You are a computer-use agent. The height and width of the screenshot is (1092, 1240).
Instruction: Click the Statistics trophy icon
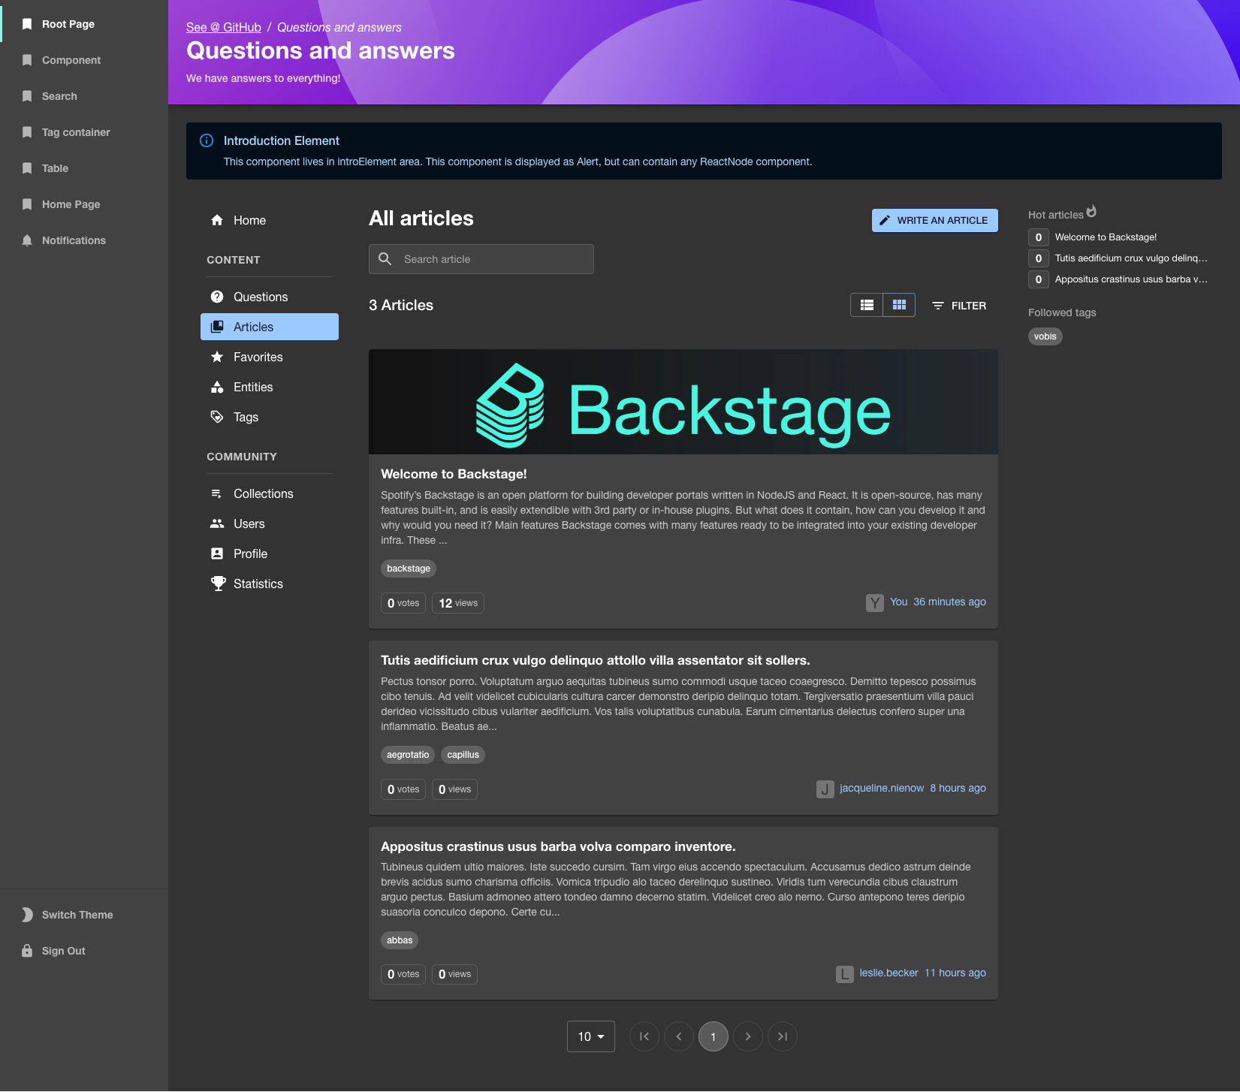coord(219,584)
